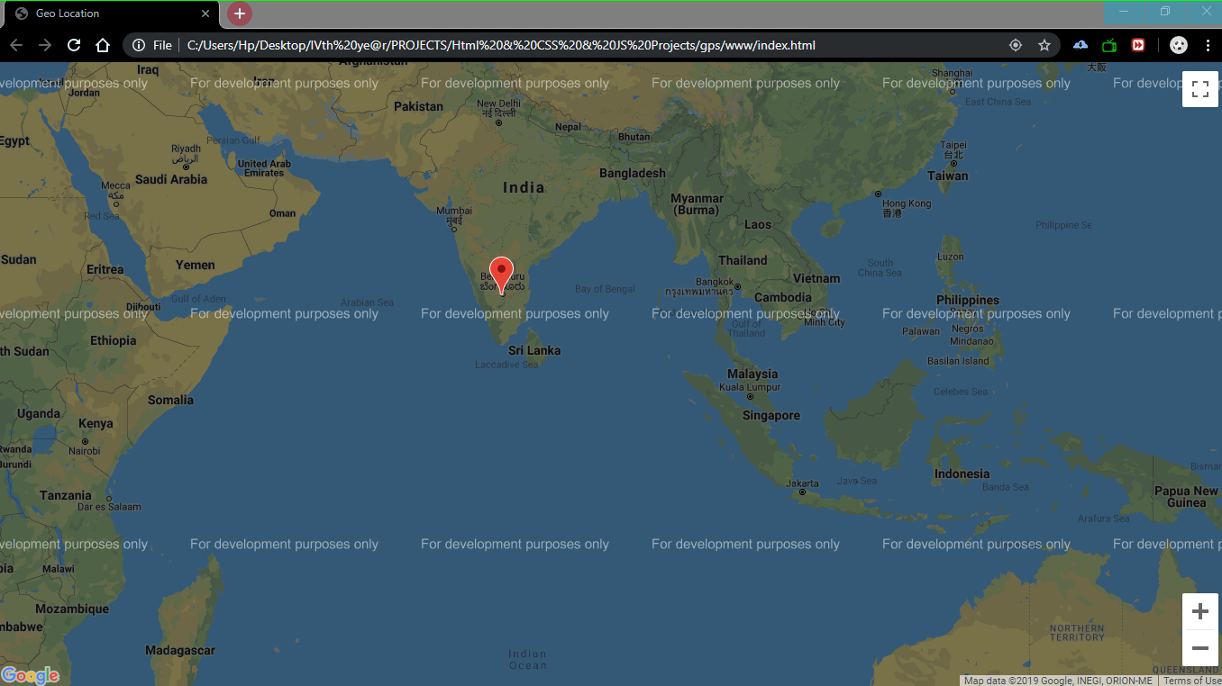The height and width of the screenshot is (686, 1222).
Task: Select the Geo Location tab
Action: click(x=108, y=14)
